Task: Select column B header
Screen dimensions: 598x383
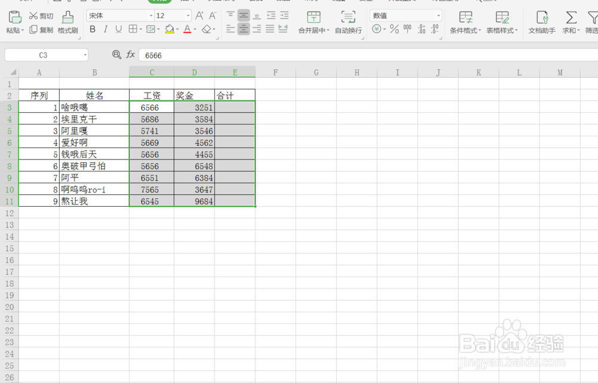Action: tap(94, 72)
